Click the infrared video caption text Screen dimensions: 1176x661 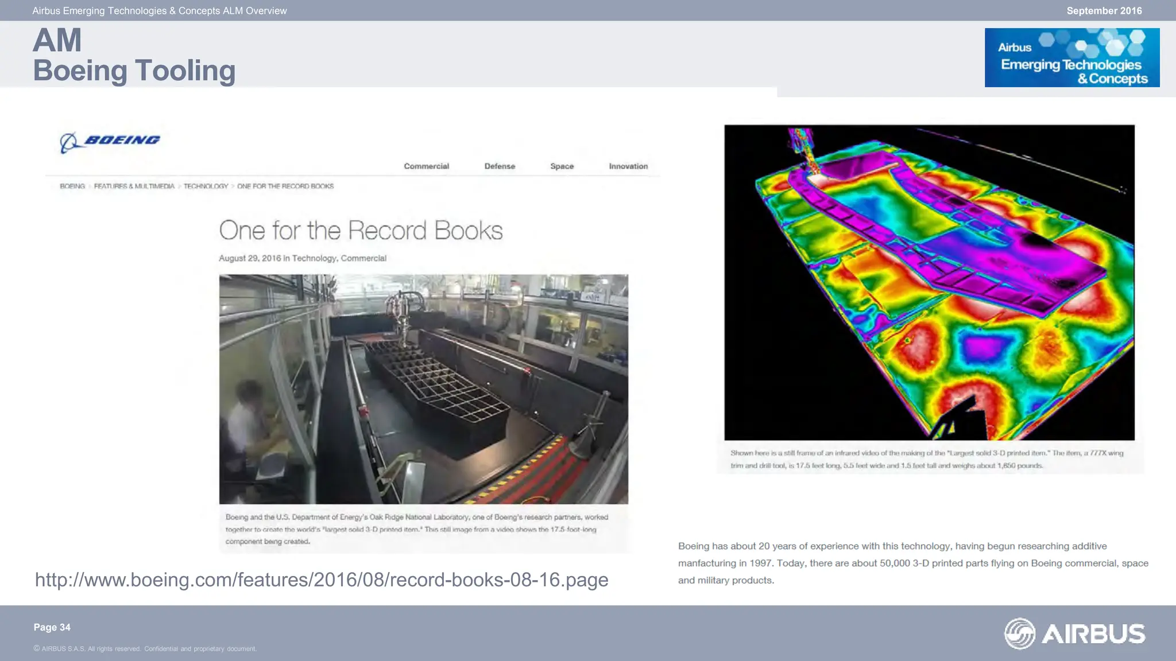point(927,459)
